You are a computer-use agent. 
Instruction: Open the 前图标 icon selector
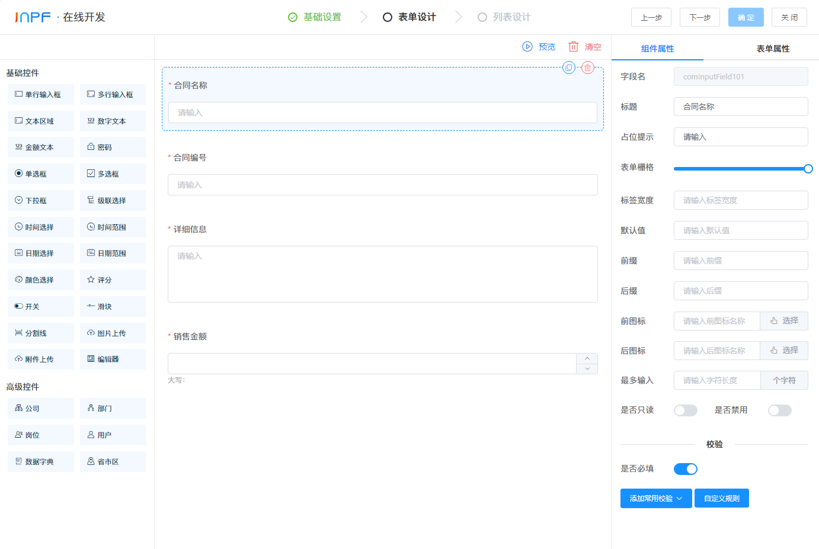click(x=783, y=320)
